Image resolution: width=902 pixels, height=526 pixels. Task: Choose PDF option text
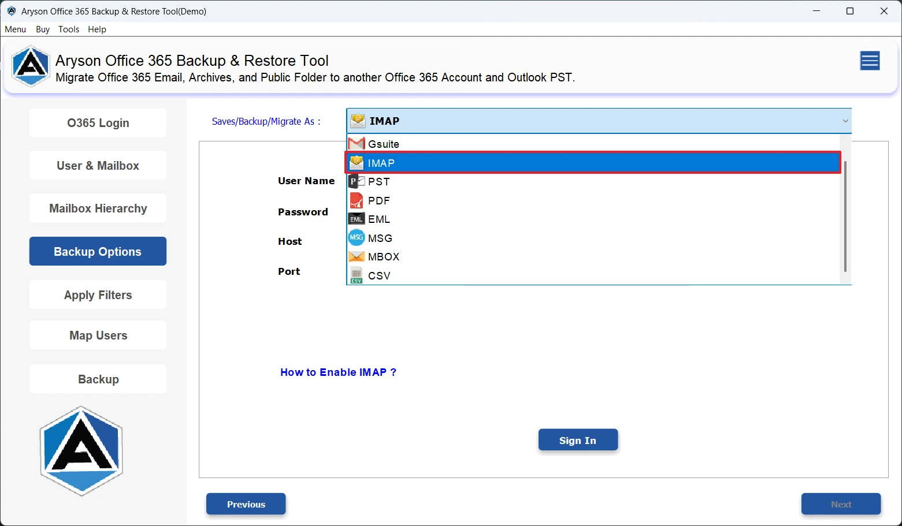[379, 200]
